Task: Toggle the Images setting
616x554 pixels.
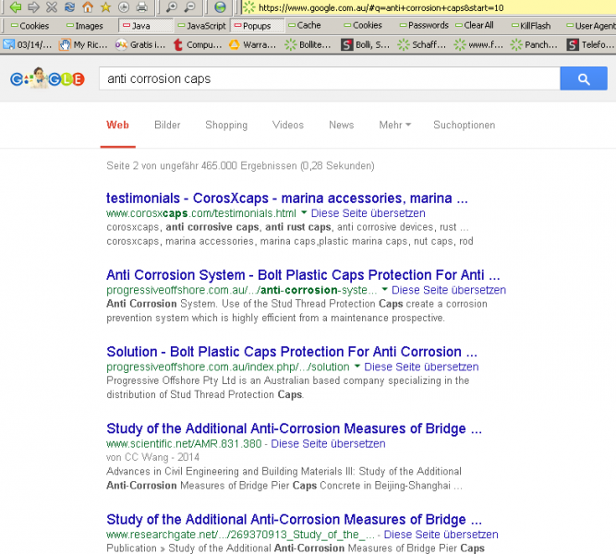Action: pos(84,26)
